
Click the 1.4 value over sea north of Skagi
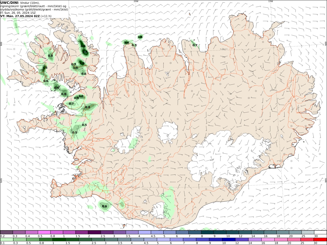point(140,37)
